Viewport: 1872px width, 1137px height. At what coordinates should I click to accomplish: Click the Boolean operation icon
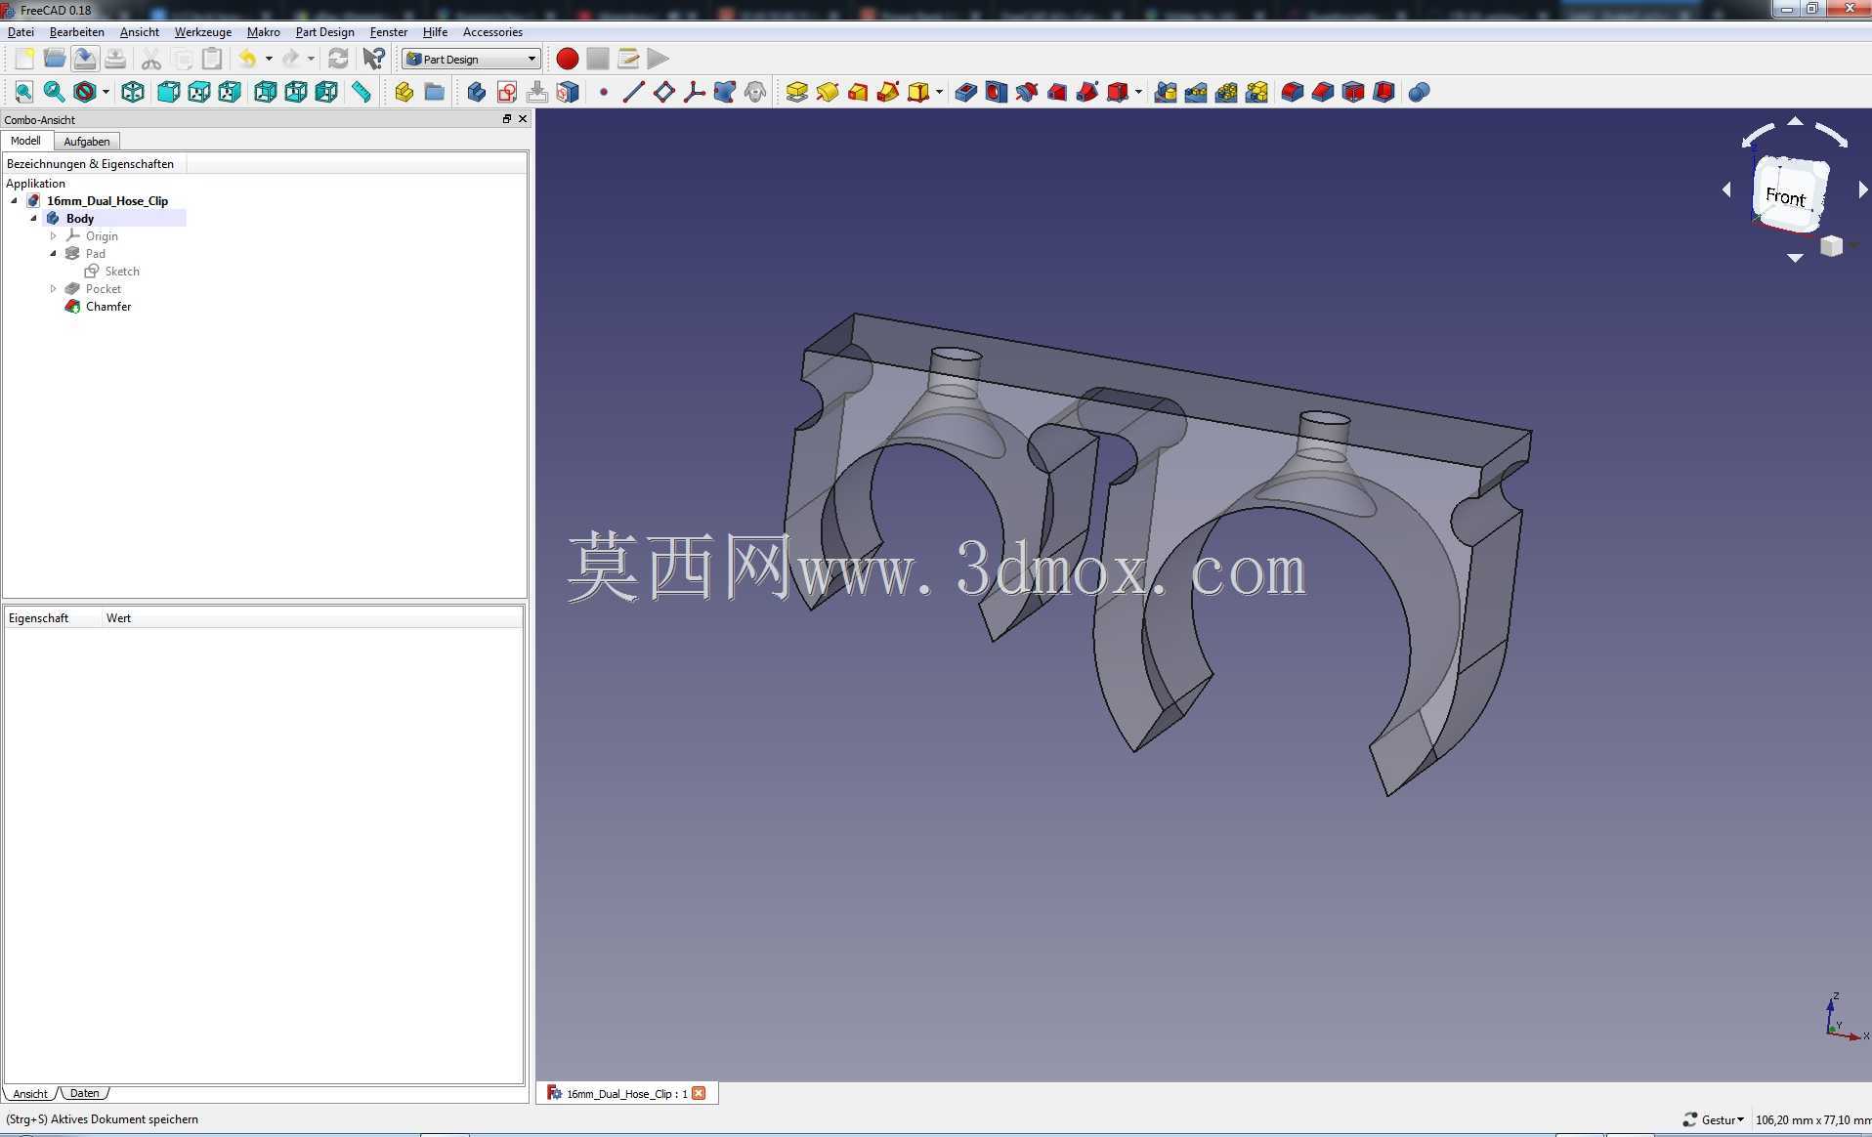pos(1419,92)
